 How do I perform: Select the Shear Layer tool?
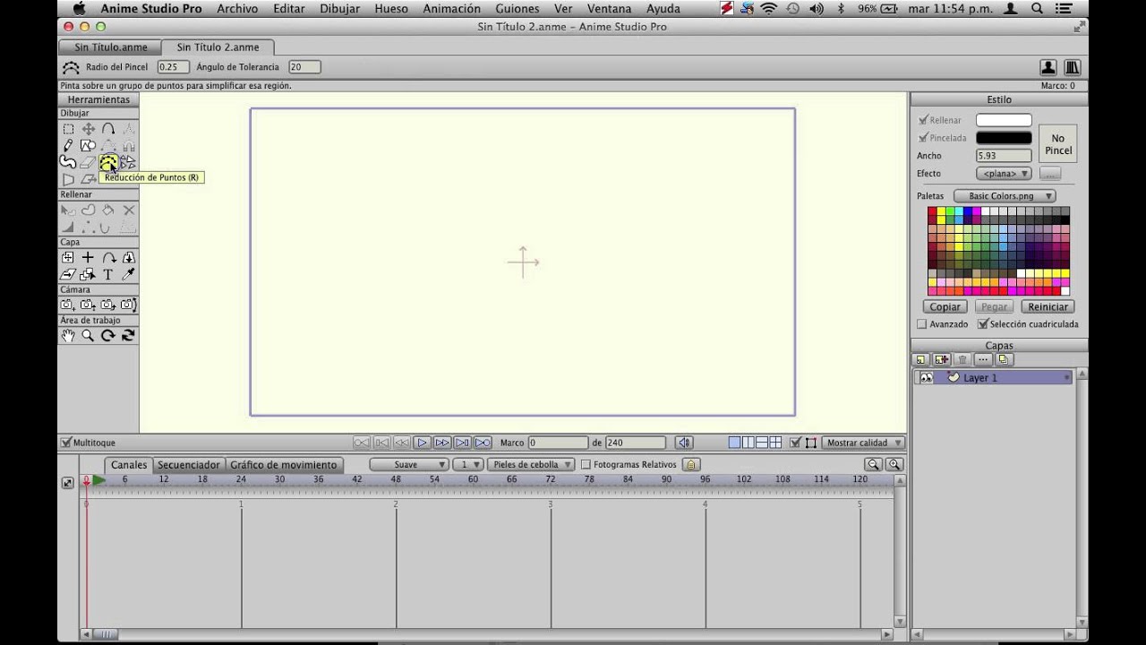tap(68, 275)
